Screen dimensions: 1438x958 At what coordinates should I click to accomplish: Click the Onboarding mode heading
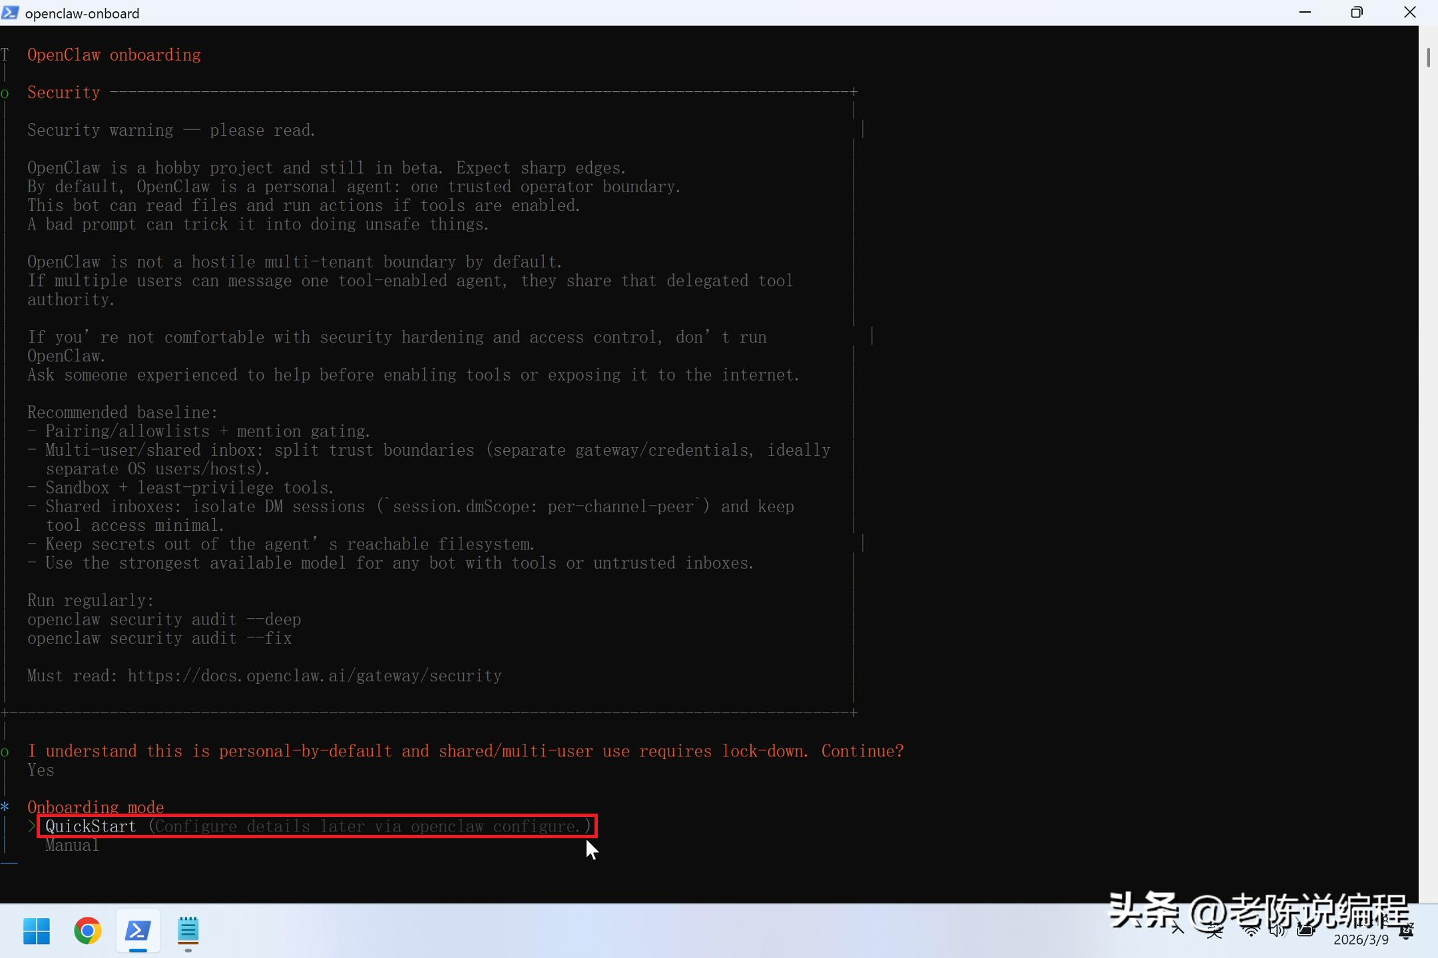pyautogui.click(x=95, y=807)
